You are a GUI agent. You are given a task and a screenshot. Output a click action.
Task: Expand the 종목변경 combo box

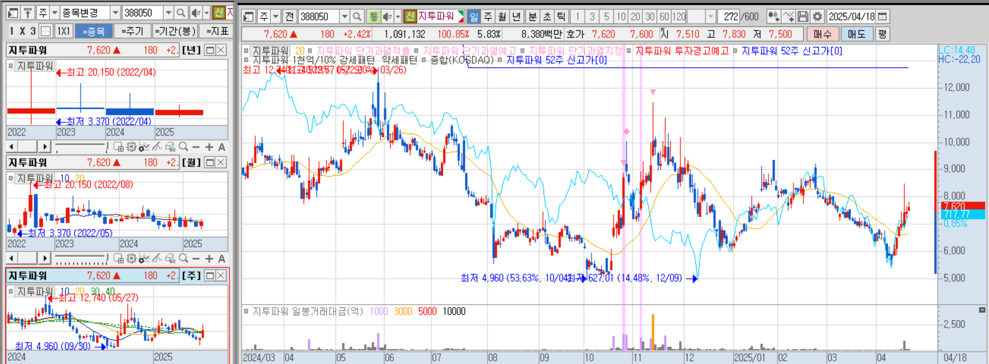pyautogui.click(x=115, y=13)
